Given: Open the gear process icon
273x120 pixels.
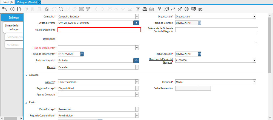Looking at the screenshot, I should [187, 9].
